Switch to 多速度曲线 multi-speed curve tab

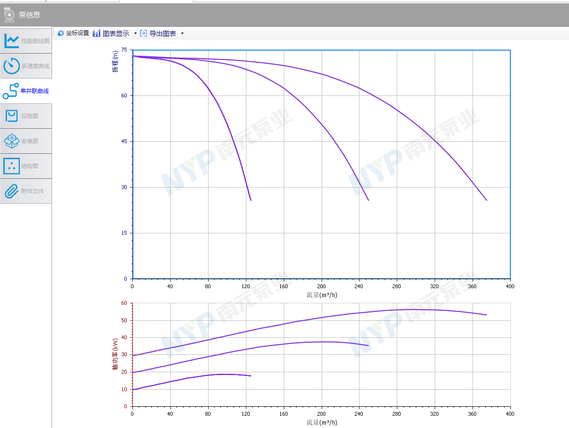[26, 66]
